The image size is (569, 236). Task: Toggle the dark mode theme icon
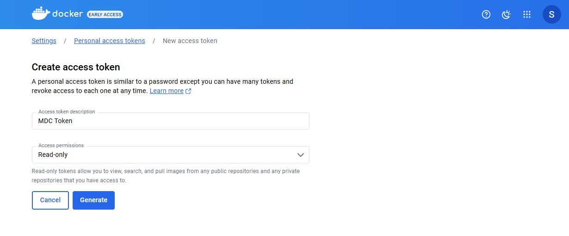506,14
